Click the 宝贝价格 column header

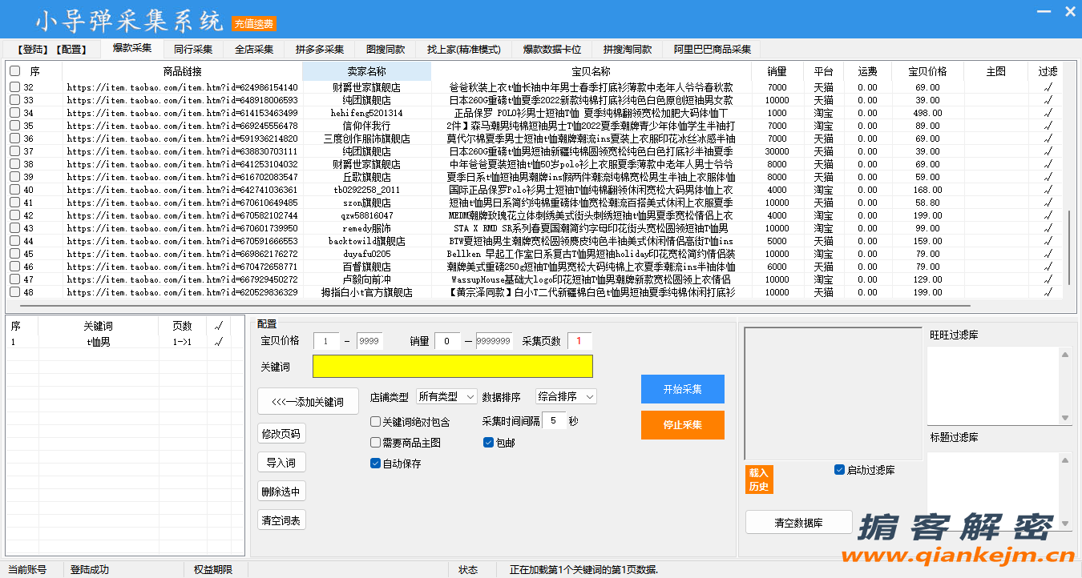click(x=927, y=71)
